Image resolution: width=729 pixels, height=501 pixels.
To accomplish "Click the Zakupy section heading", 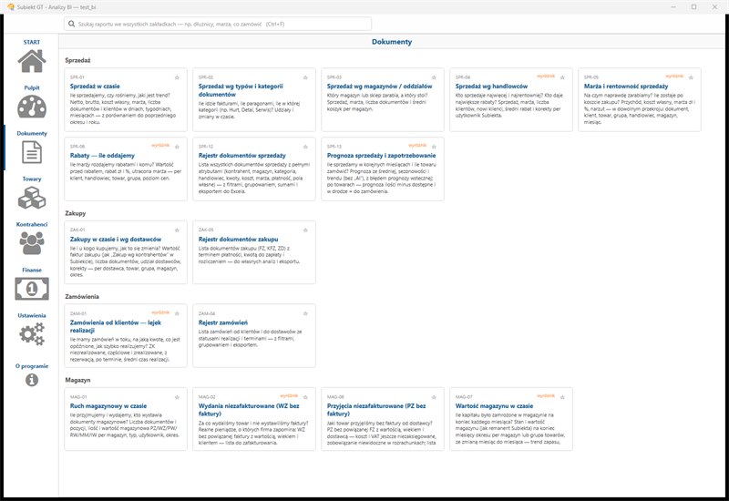I will point(76,213).
